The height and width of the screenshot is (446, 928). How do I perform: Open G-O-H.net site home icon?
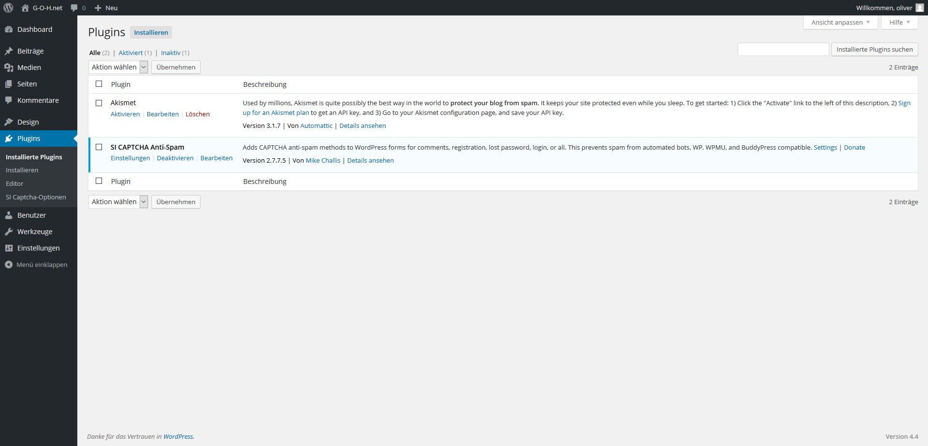tap(25, 8)
